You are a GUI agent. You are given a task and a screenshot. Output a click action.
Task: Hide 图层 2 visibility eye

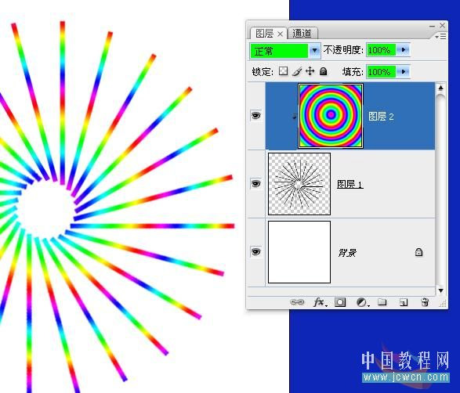(x=255, y=115)
